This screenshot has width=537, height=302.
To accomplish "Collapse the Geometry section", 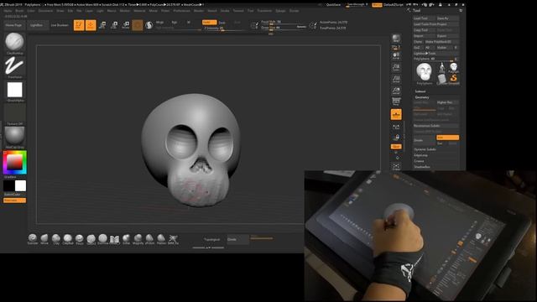I will 422,97.
